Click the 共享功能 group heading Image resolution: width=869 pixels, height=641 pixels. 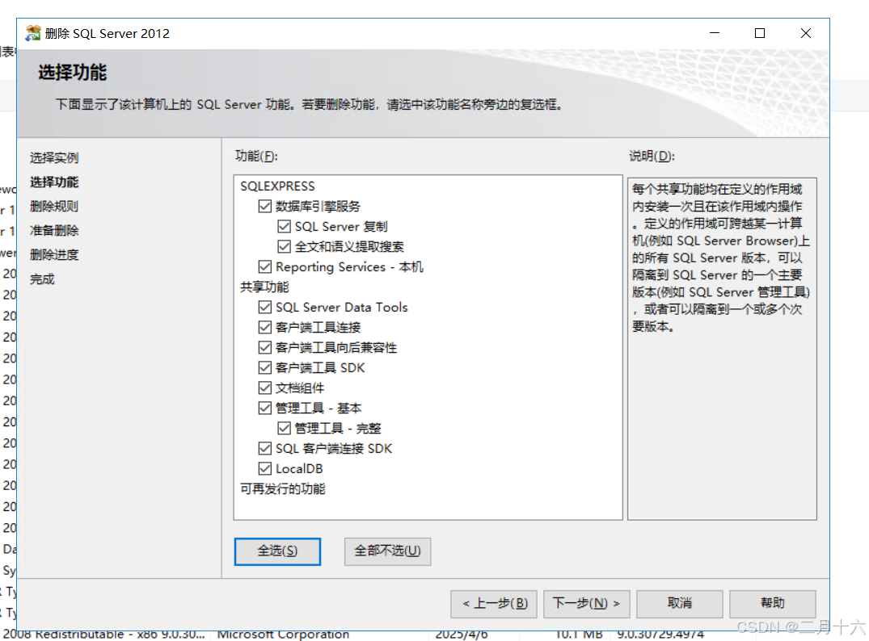[264, 287]
